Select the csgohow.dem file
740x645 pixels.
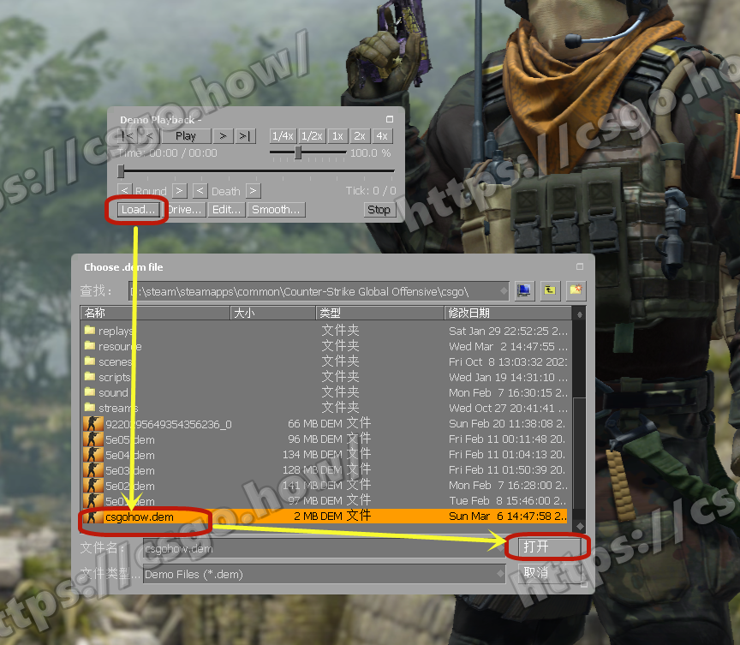pos(325,517)
